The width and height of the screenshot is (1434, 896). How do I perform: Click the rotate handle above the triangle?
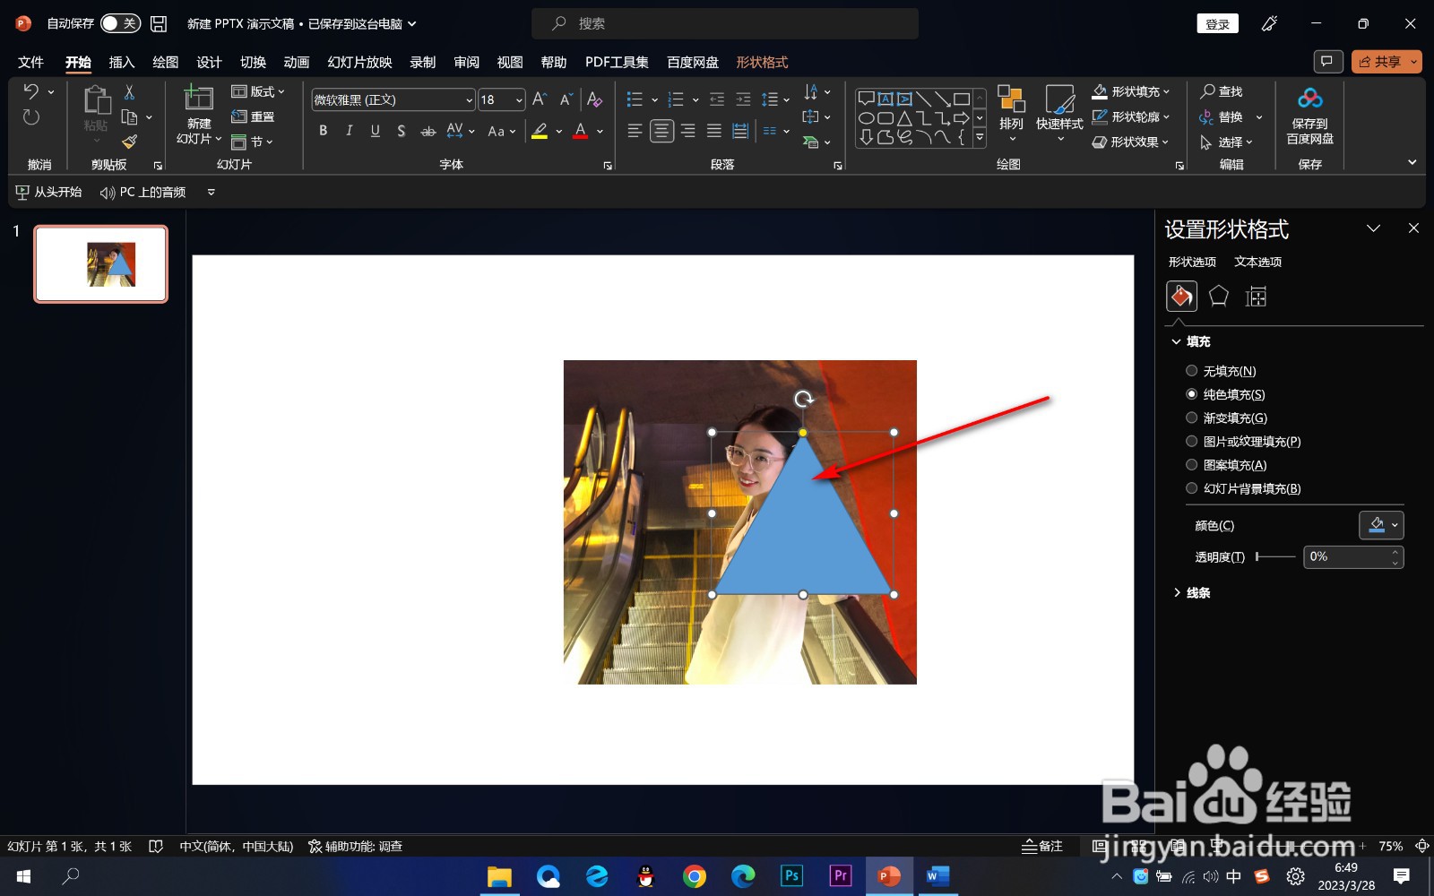tap(804, 399)
